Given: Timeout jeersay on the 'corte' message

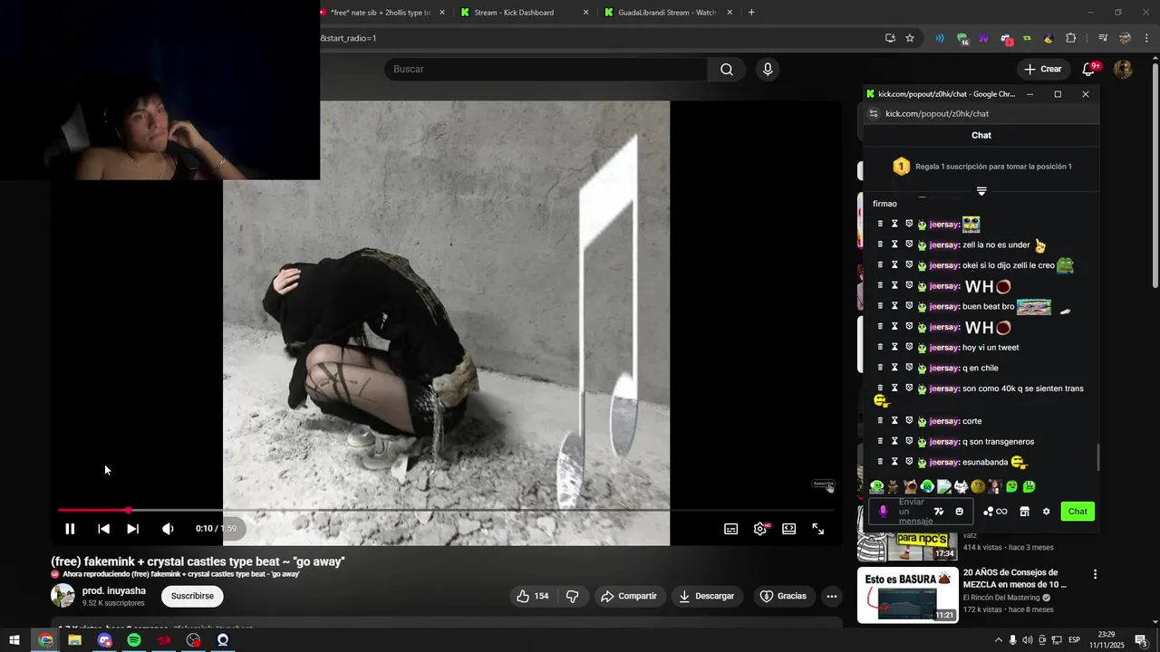Looking at the screenshot, I should 894,420.
